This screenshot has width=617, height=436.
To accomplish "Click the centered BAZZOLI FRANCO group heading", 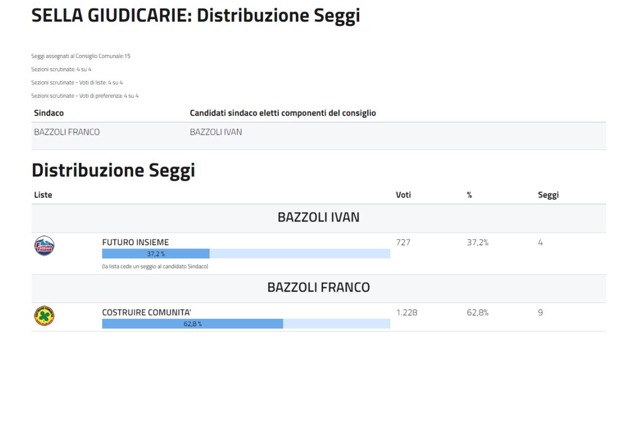I will (x=318, y=288).
